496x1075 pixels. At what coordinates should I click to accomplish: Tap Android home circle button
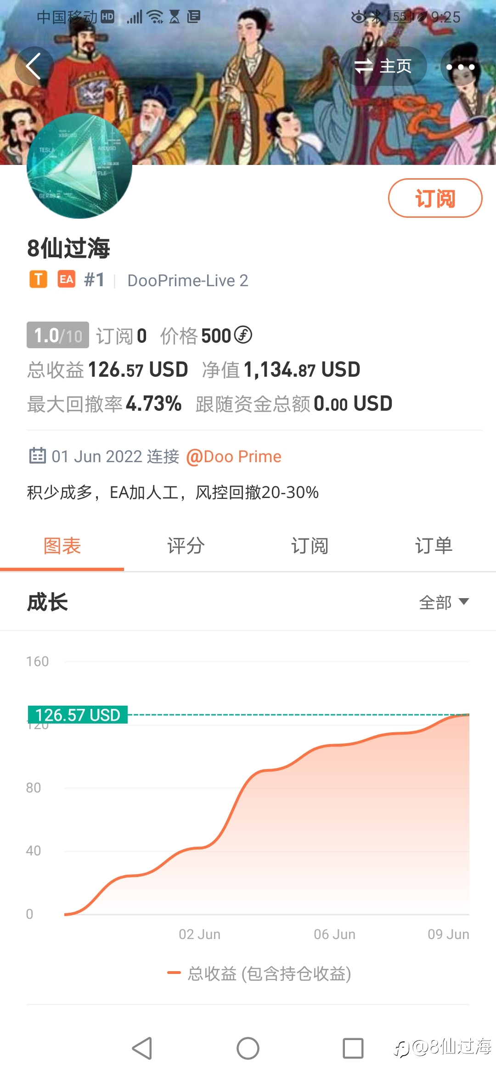coord(248,1048)
